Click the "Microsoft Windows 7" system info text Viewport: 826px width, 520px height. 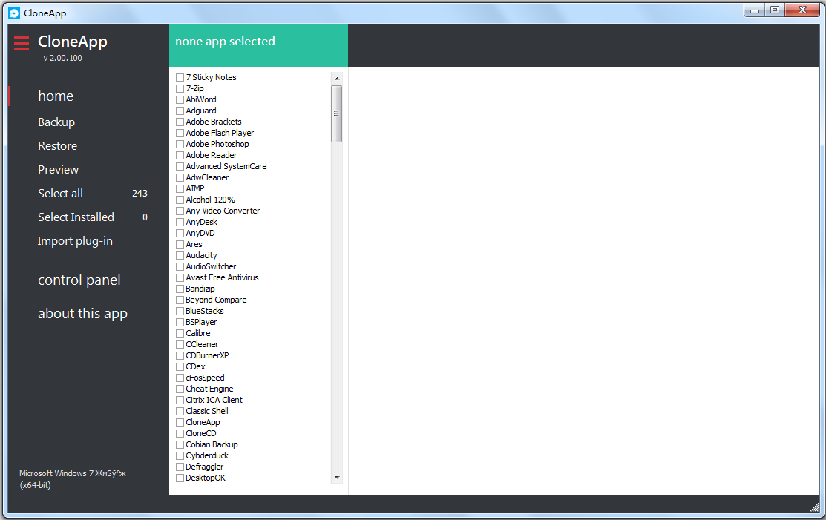pos(73,479)
